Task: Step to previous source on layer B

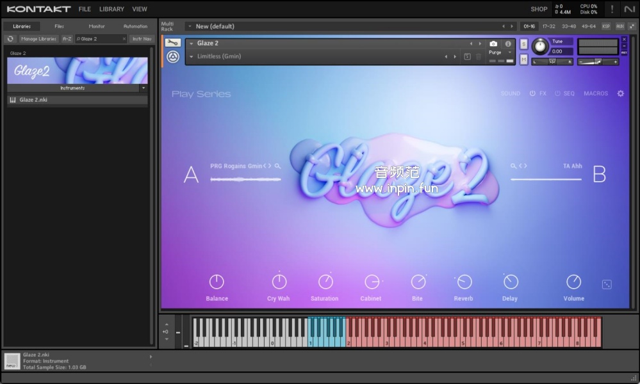Action: click(520, 166)
